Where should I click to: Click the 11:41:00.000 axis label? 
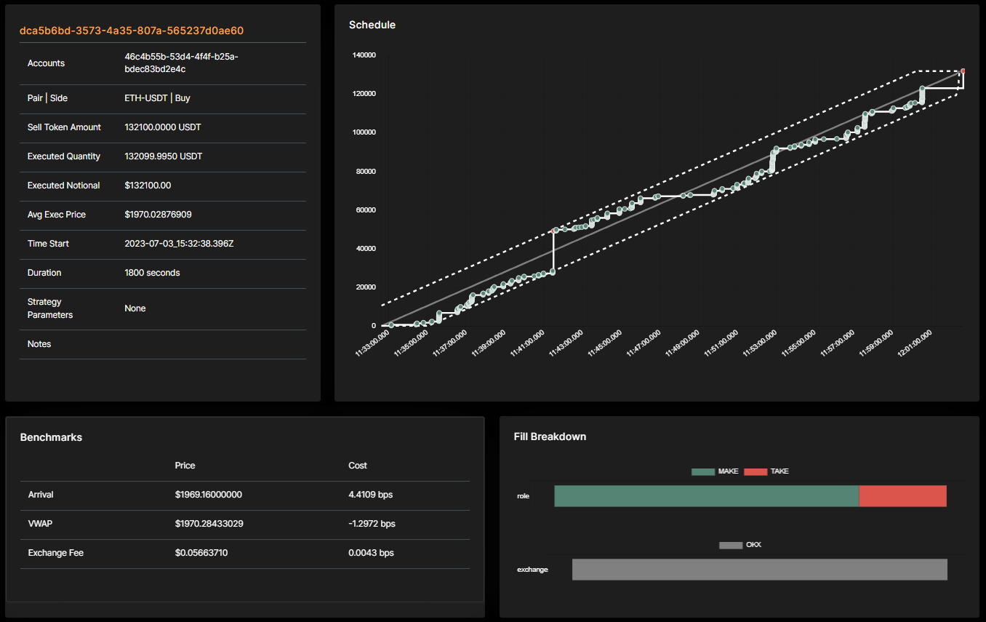[526, 343]
